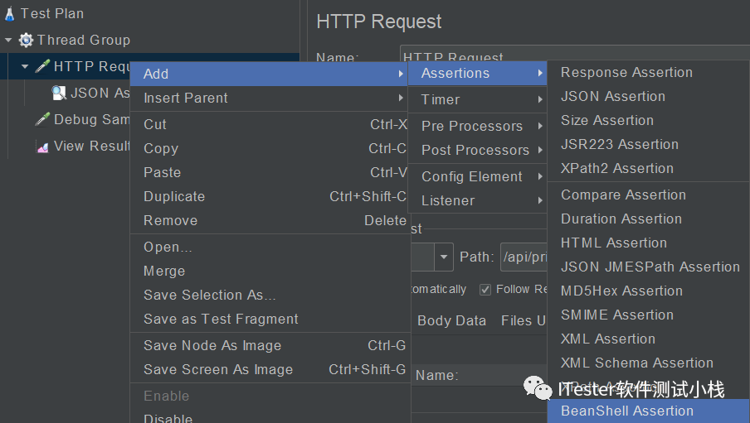Click the JSON Assertion magnifier icon

[59, 93]
